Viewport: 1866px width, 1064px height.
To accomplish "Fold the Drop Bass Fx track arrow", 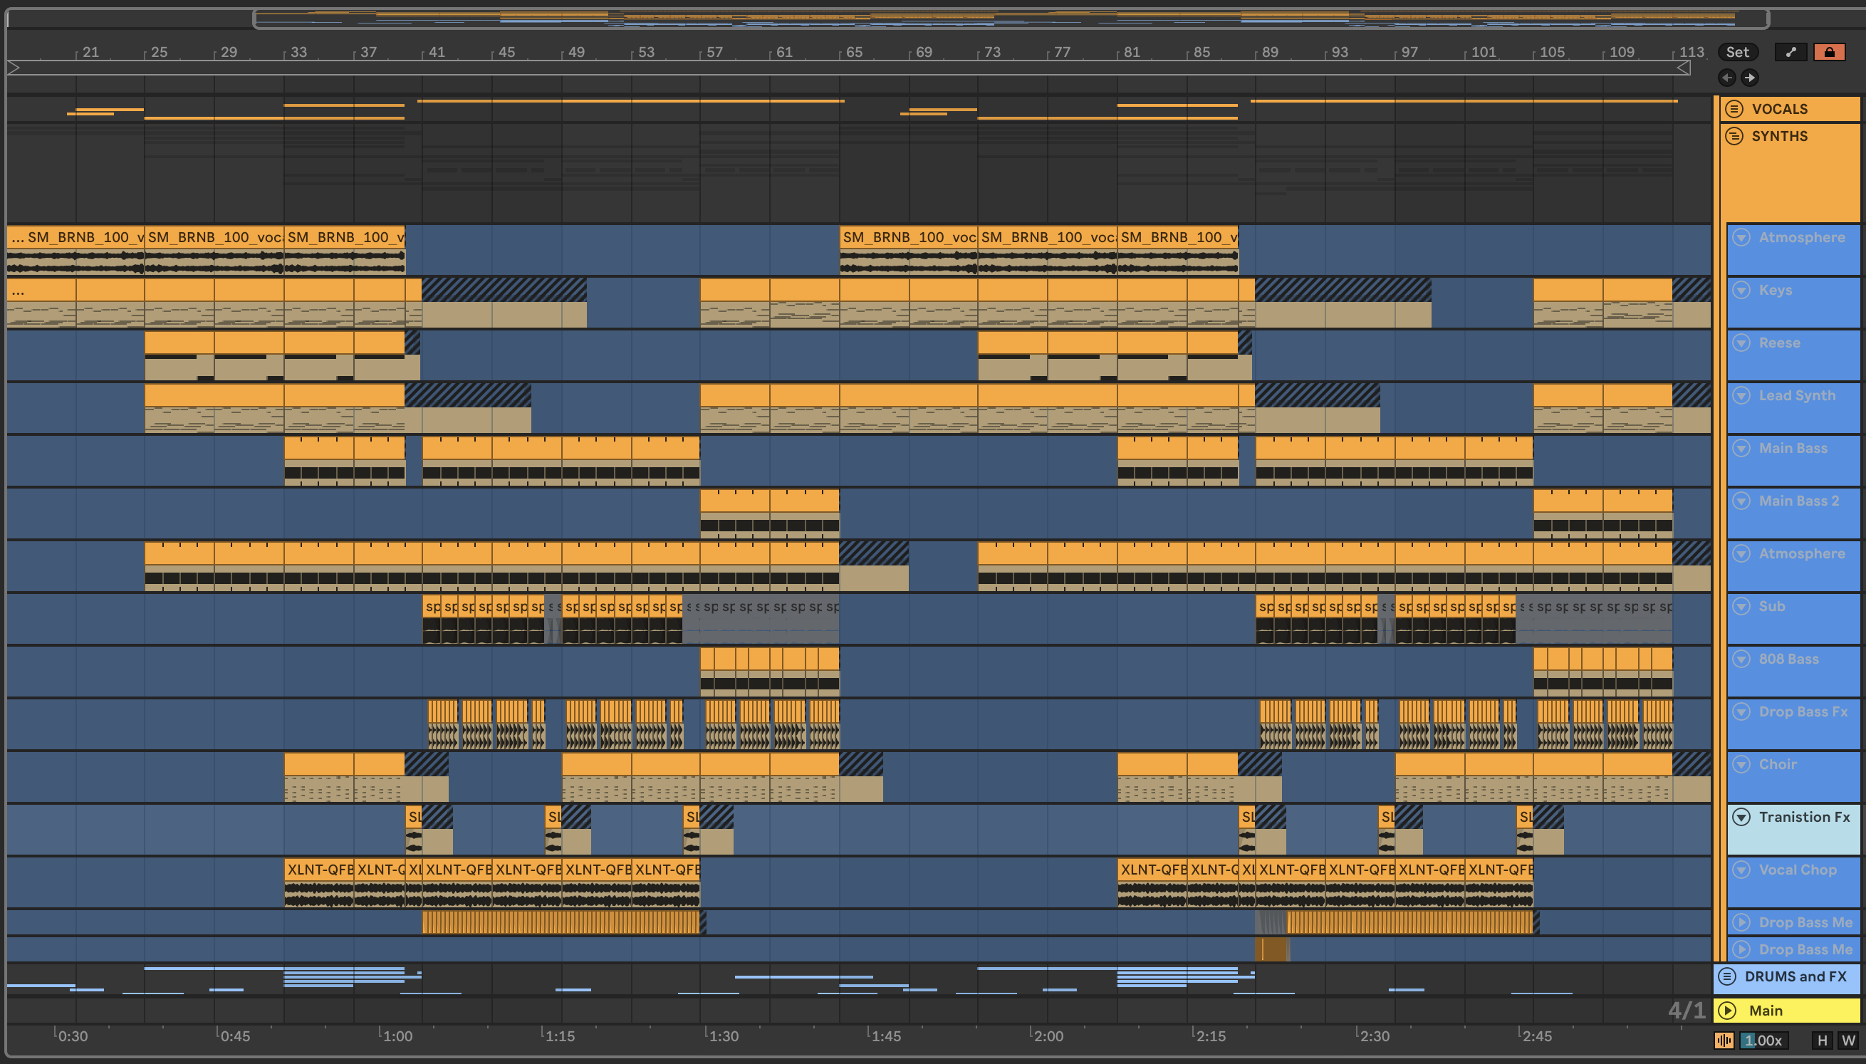I will (1741, 711).
